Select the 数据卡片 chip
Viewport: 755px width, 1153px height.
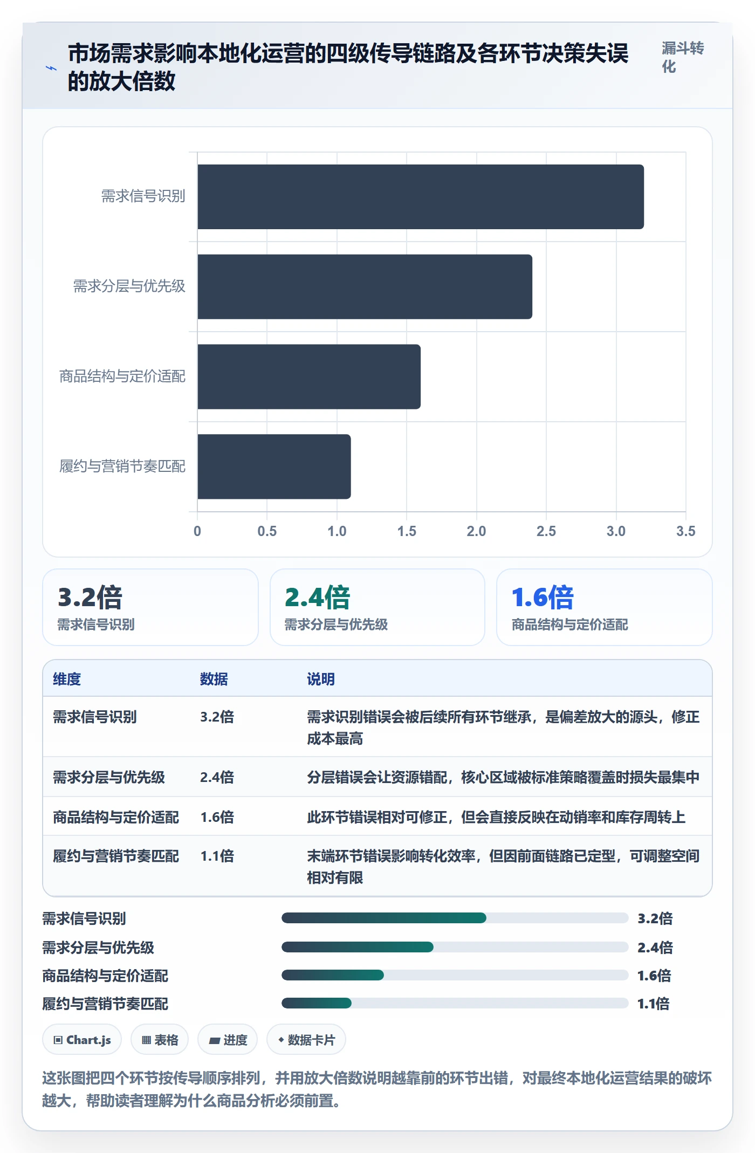[x=306, y=1040]
